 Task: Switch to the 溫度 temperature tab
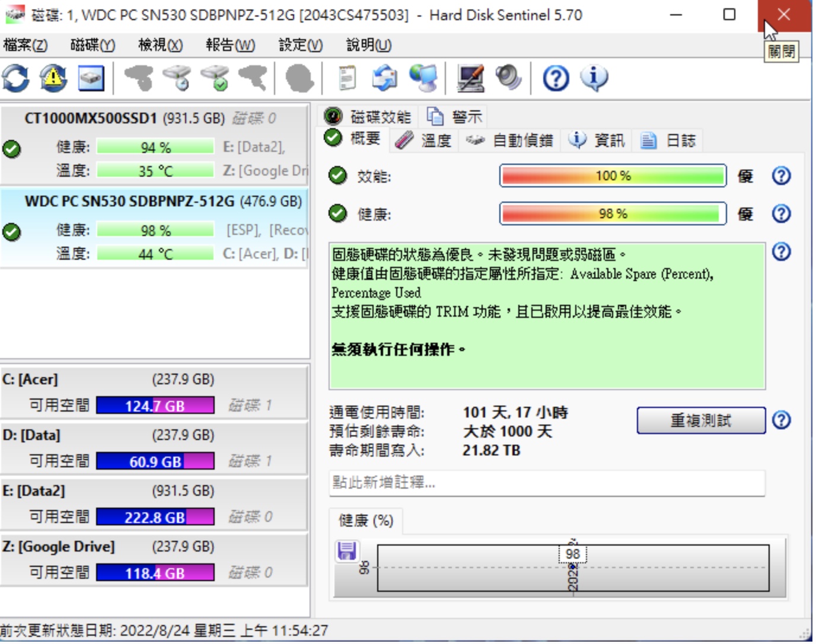[425, 141]
